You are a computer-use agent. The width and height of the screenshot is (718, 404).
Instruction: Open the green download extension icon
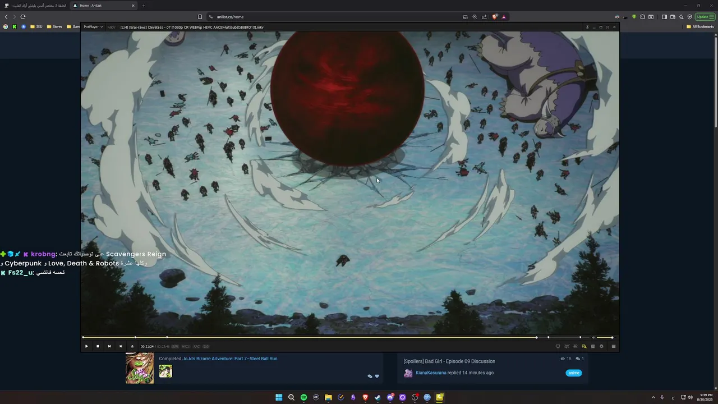pos(634,17)
